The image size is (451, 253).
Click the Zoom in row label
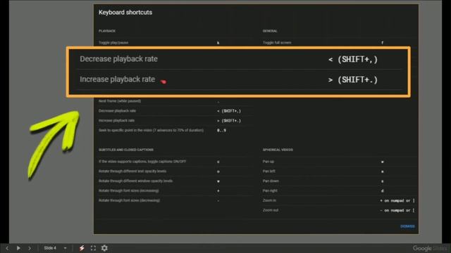tap(269, 200)
